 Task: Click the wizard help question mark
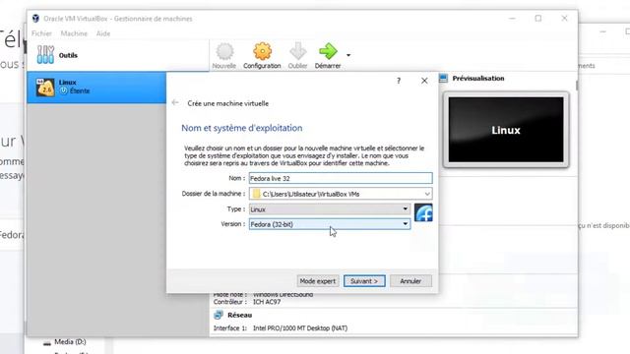pyautogui.click(x=399, y=81)
